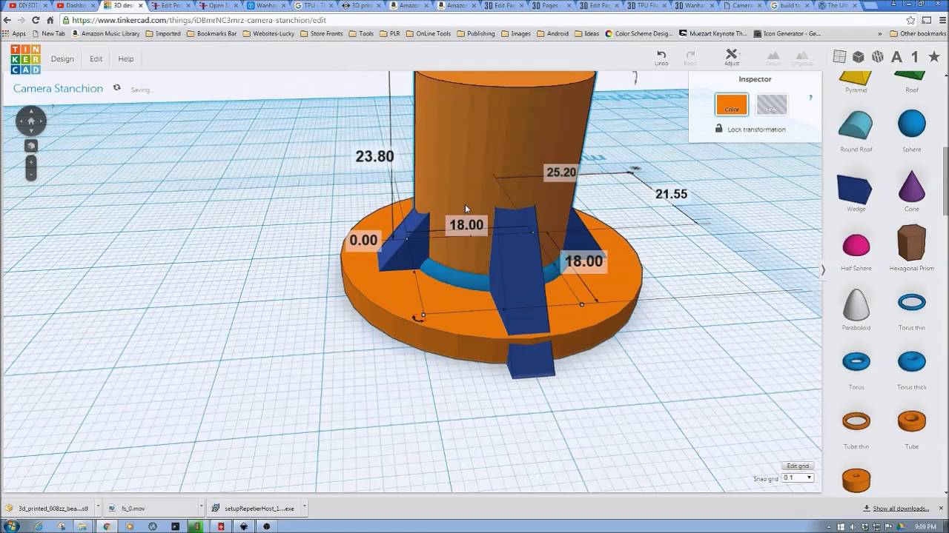Toggle Lock transformation

[750, 129]
